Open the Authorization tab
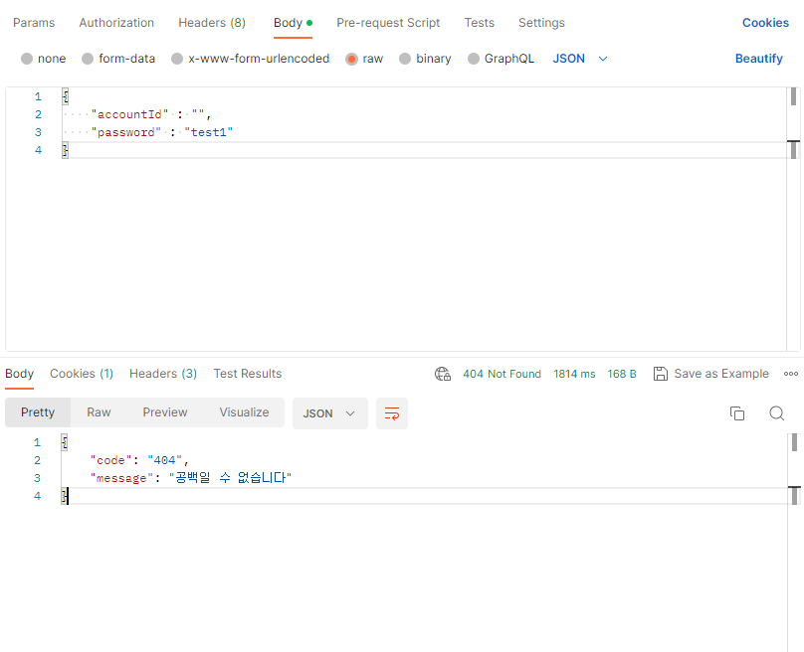Screen dimensions: 804x652 pyautogui.click(x=116, y=23)
